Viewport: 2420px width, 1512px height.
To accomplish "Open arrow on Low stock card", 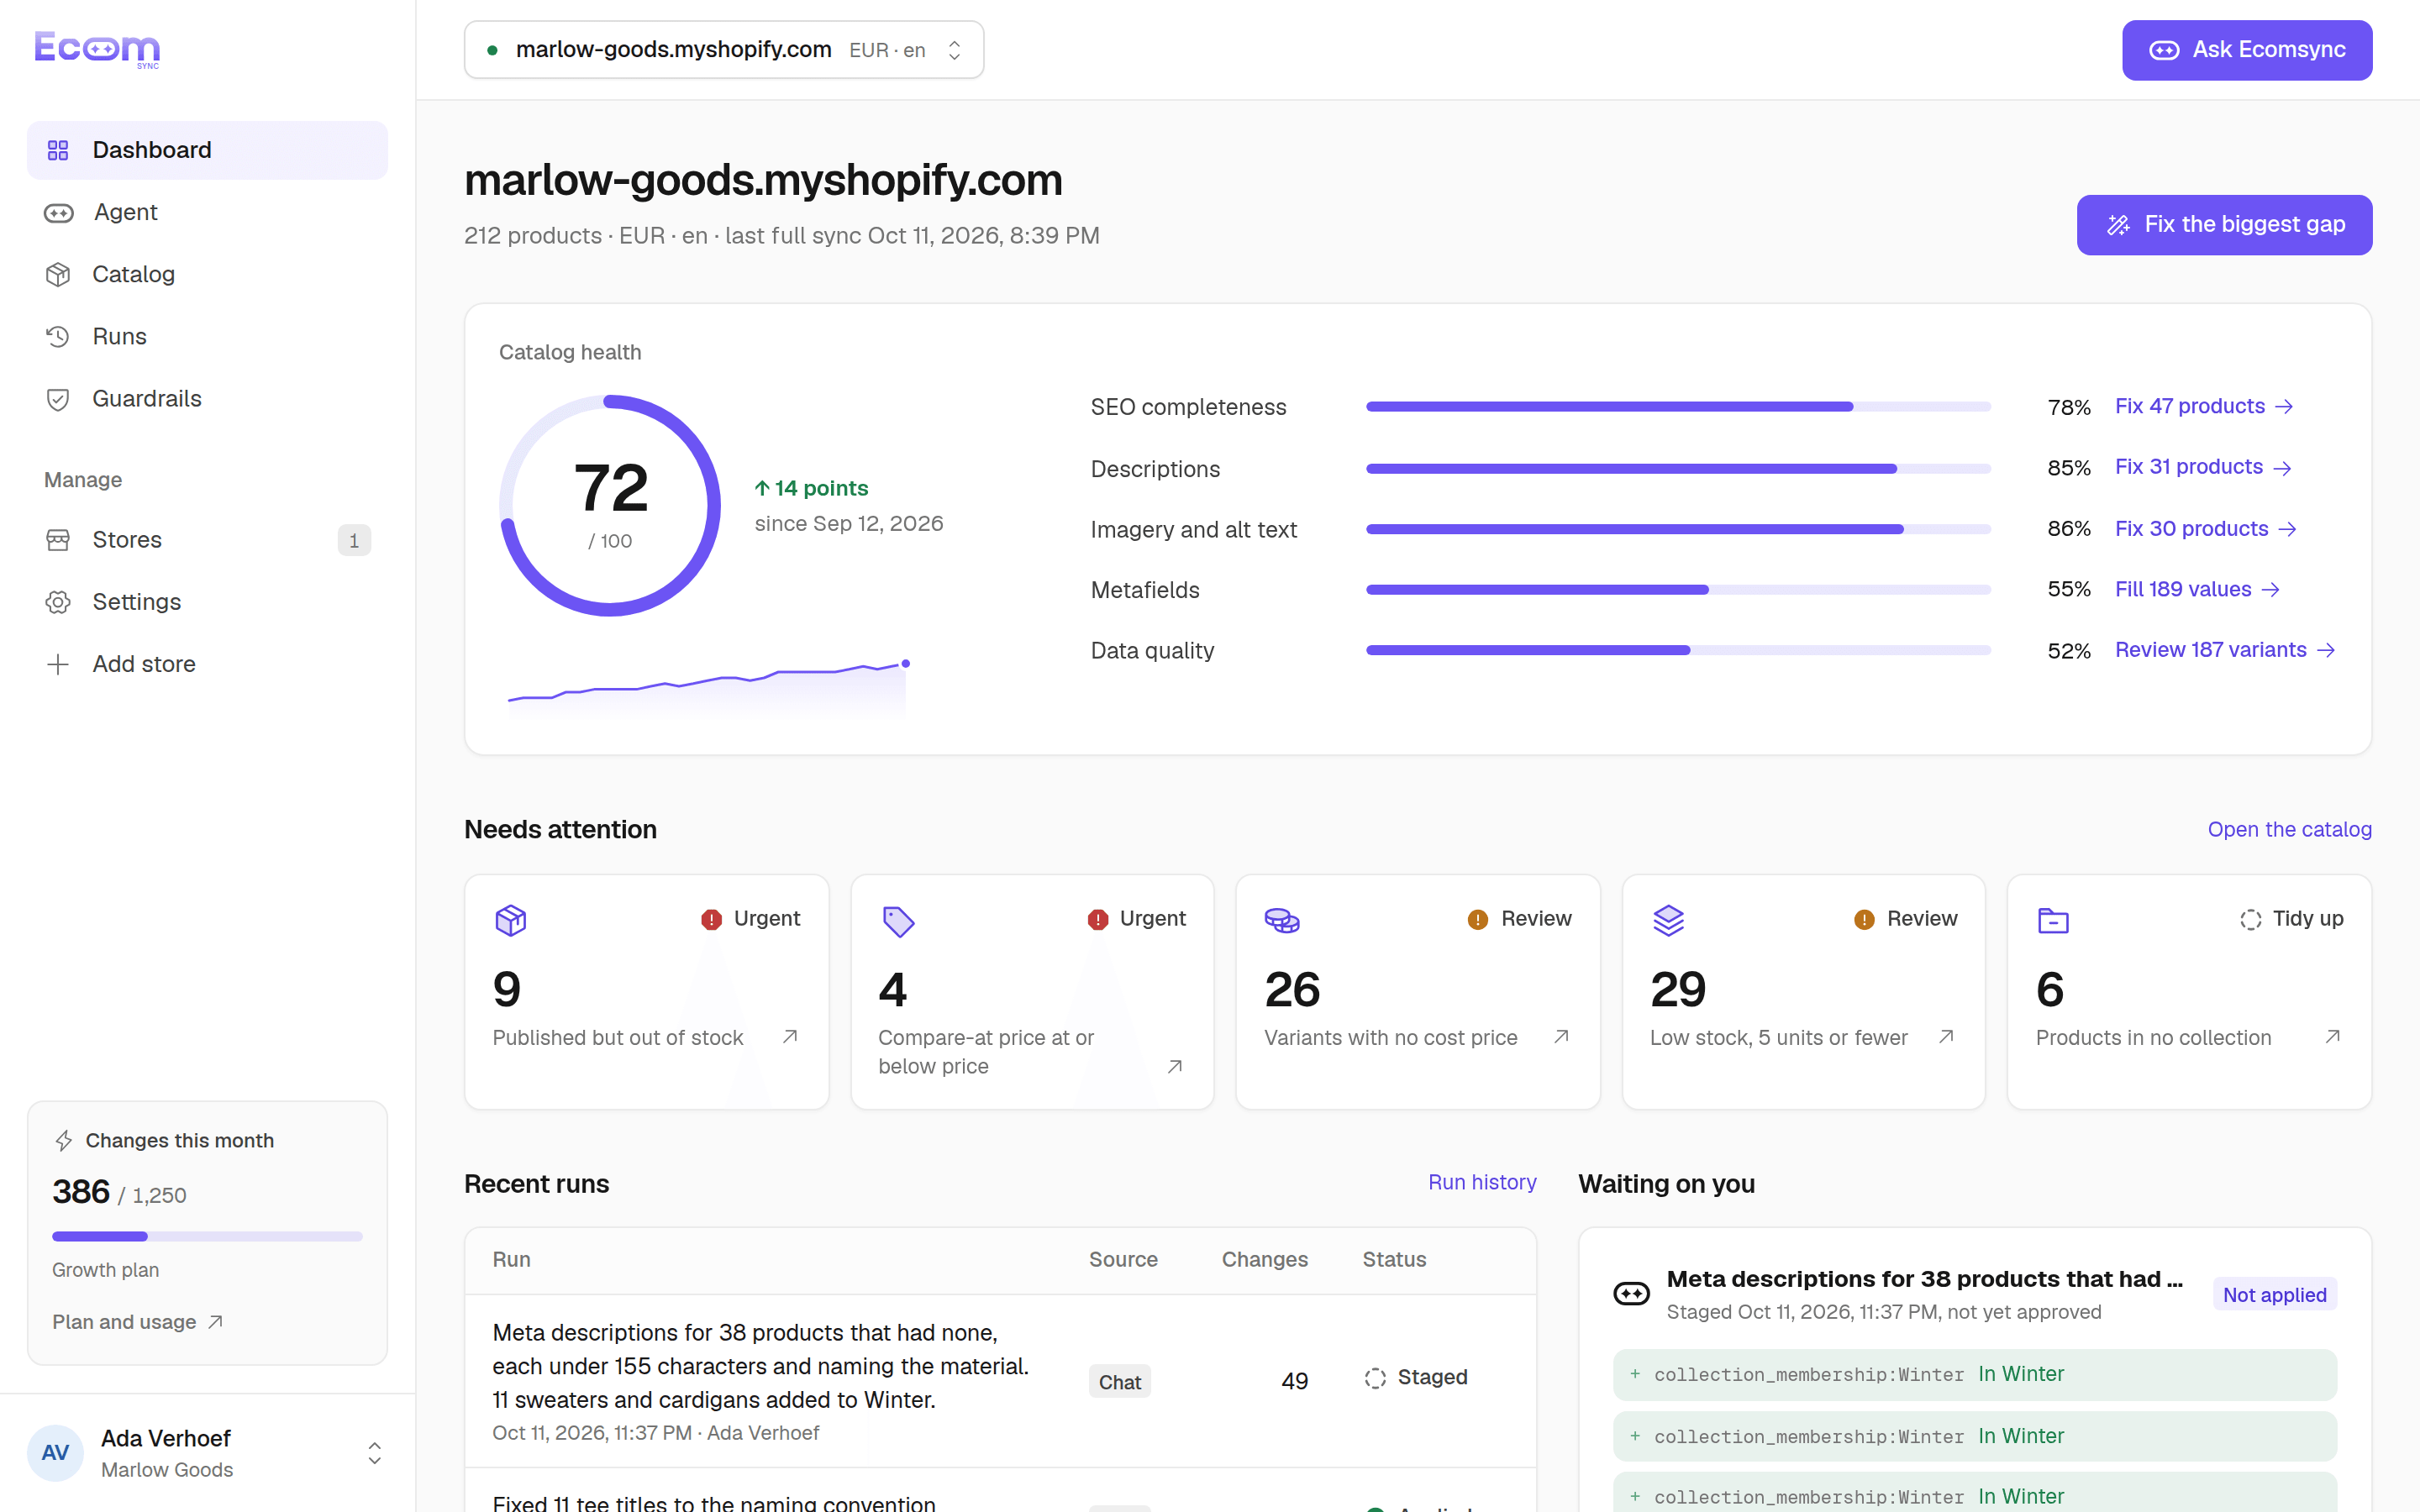I will coord(1946,1037).
